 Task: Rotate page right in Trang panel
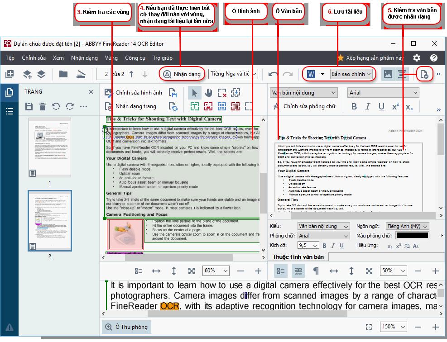click(70, 106)
